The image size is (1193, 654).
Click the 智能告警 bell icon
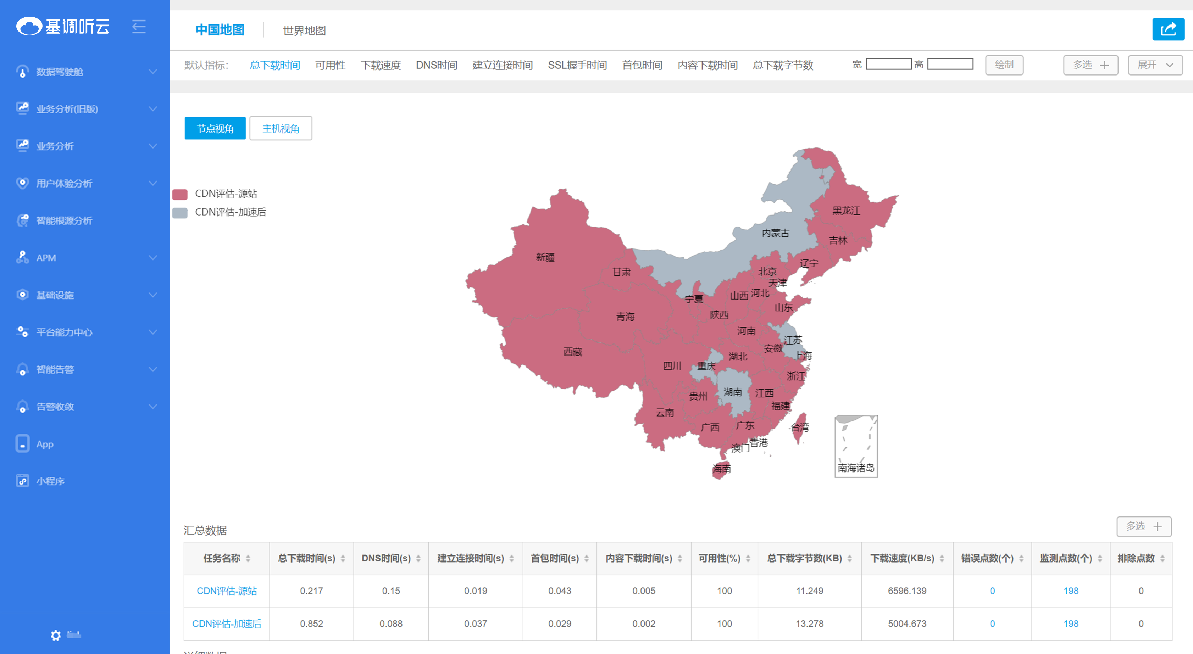(x=22, y=369)
